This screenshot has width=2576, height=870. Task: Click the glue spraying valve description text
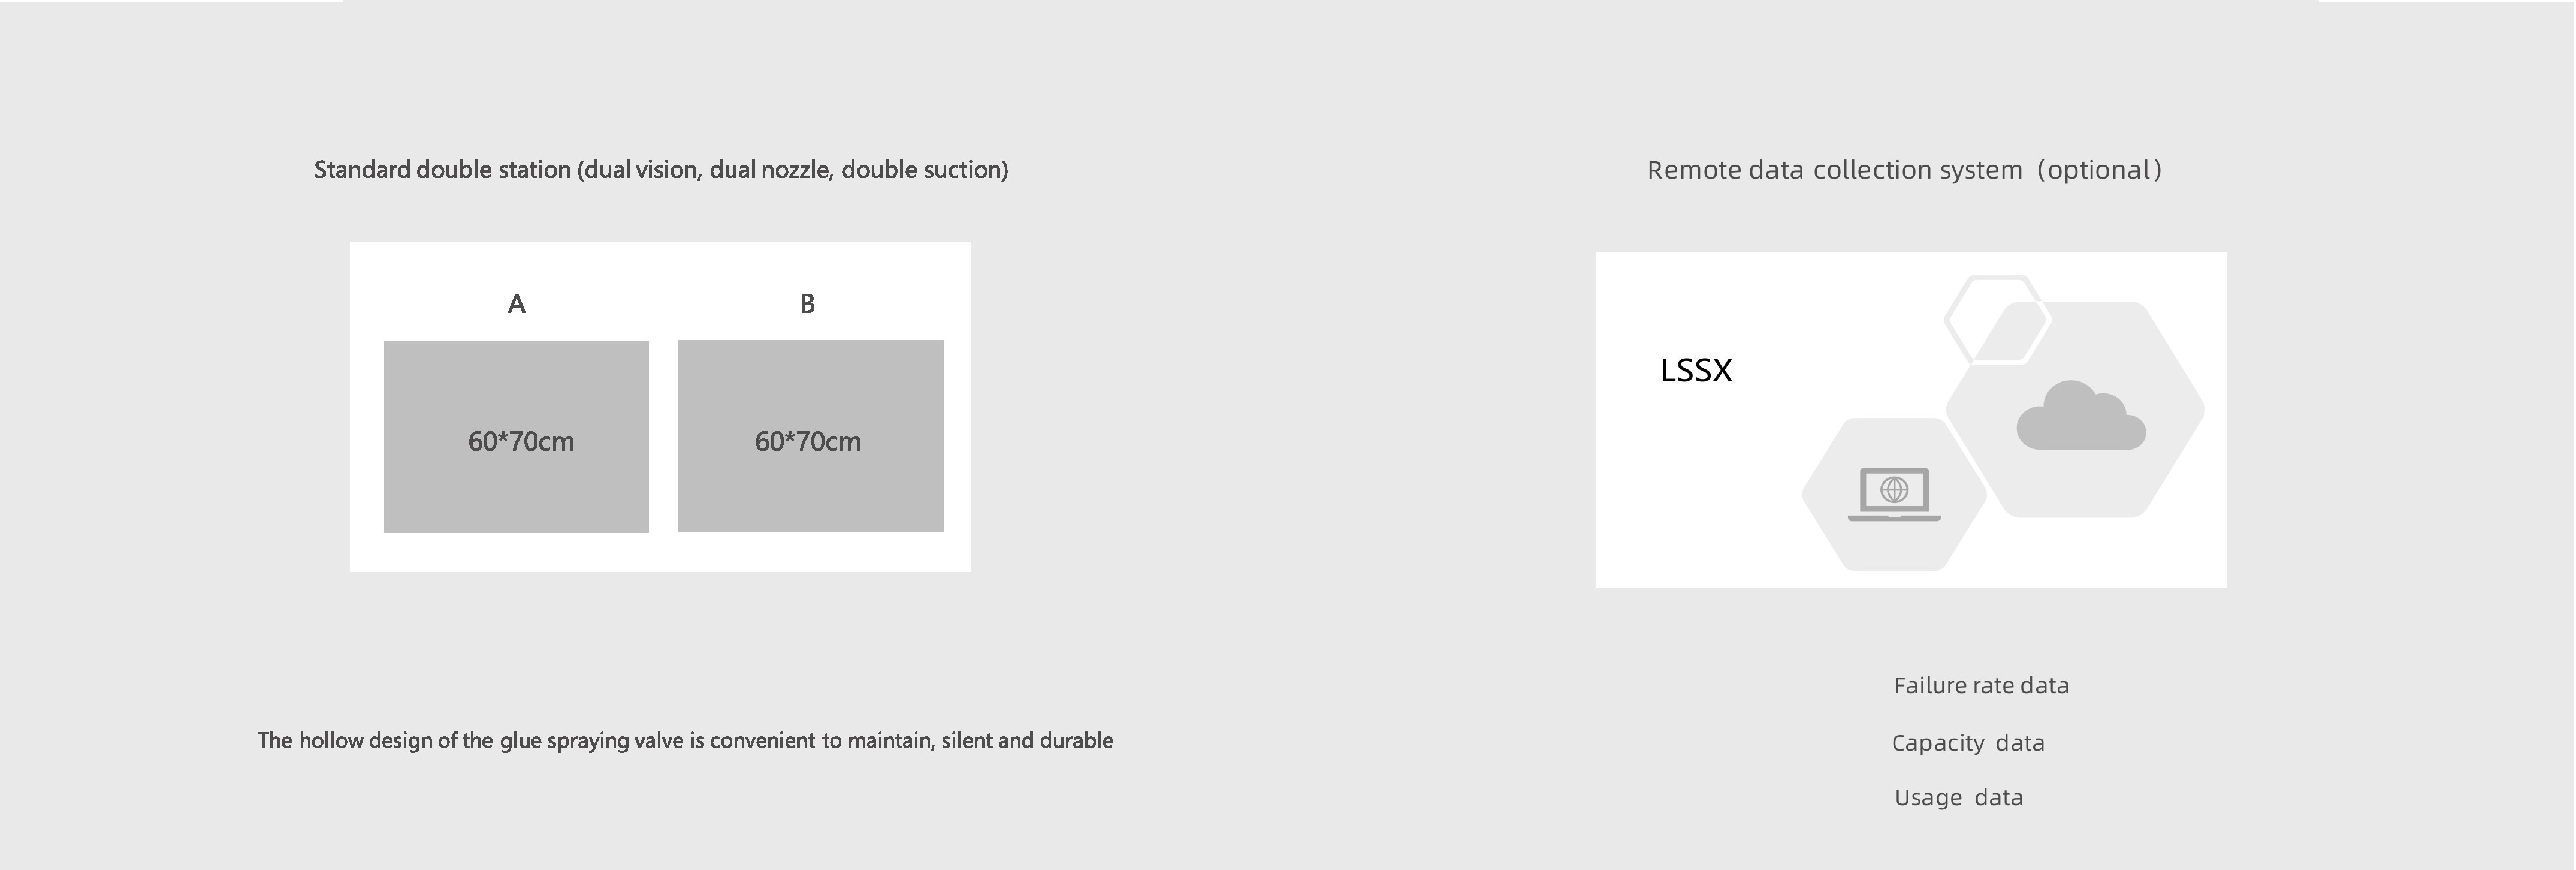click(685, 741)
